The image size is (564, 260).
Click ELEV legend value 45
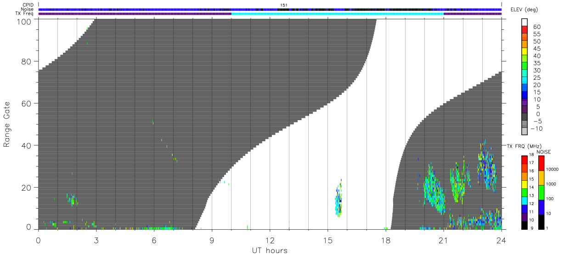coord(537,49)
